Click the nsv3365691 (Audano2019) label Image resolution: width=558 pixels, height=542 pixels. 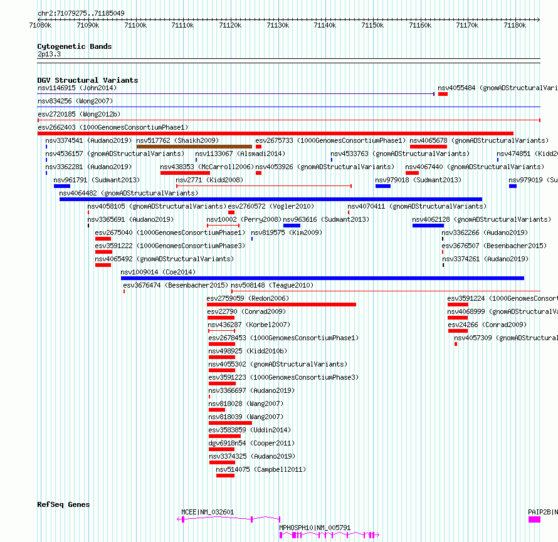pos(130,219)
